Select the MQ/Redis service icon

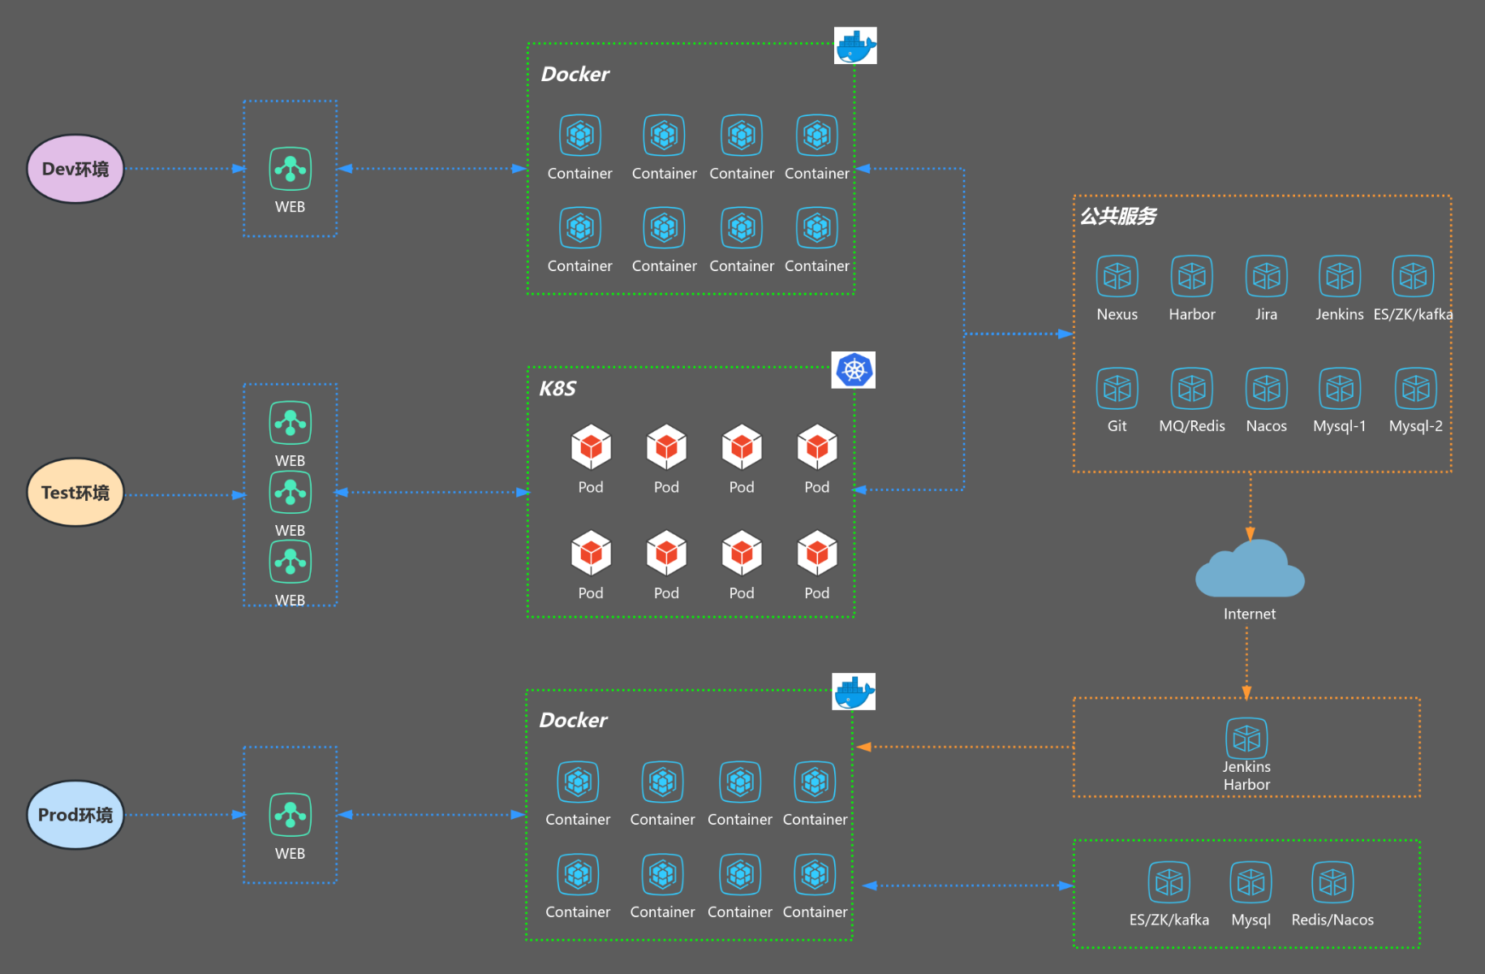1191,389
